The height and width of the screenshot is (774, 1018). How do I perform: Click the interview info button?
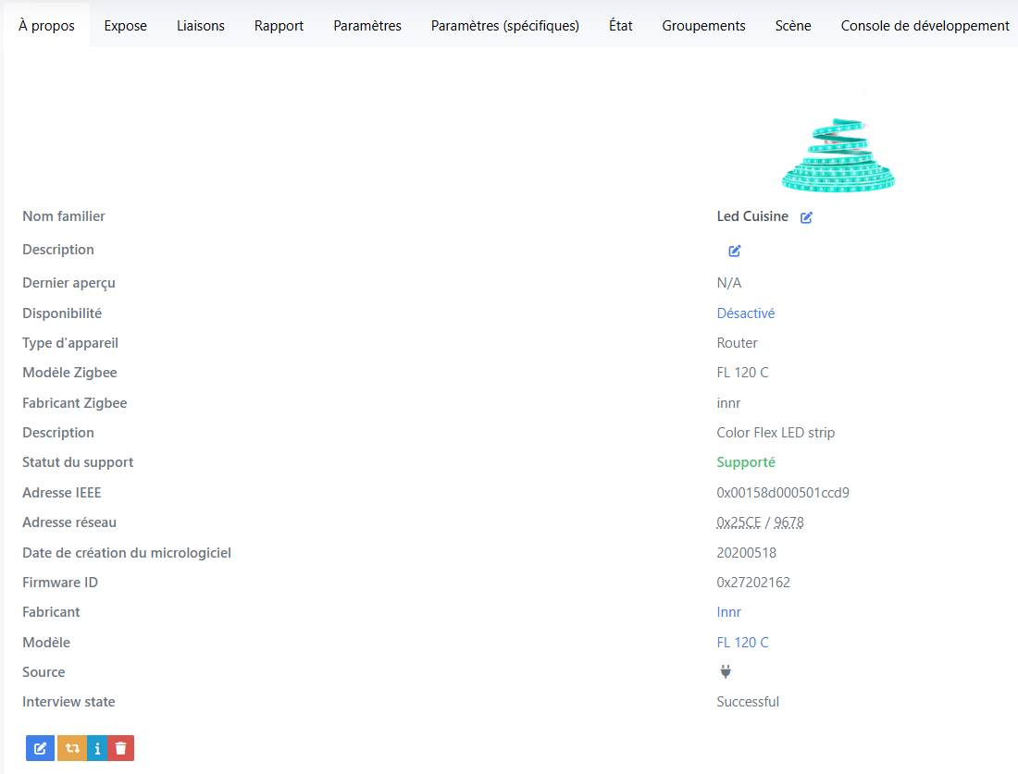click(97, 748)
